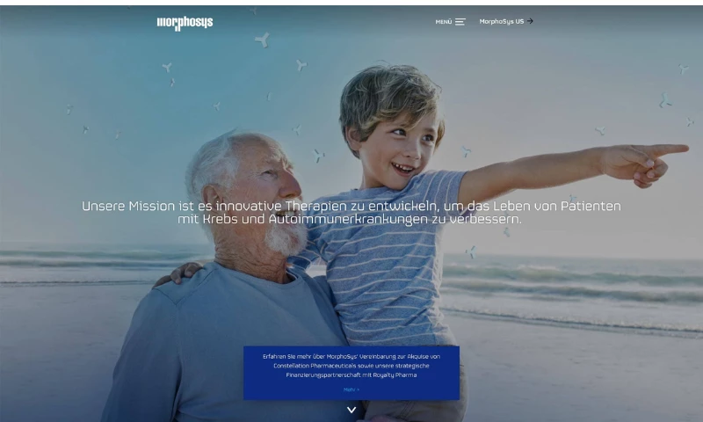Click the boy's pointing hand
The height and width of the screenshot is (422, 703).
coord(646,164)
